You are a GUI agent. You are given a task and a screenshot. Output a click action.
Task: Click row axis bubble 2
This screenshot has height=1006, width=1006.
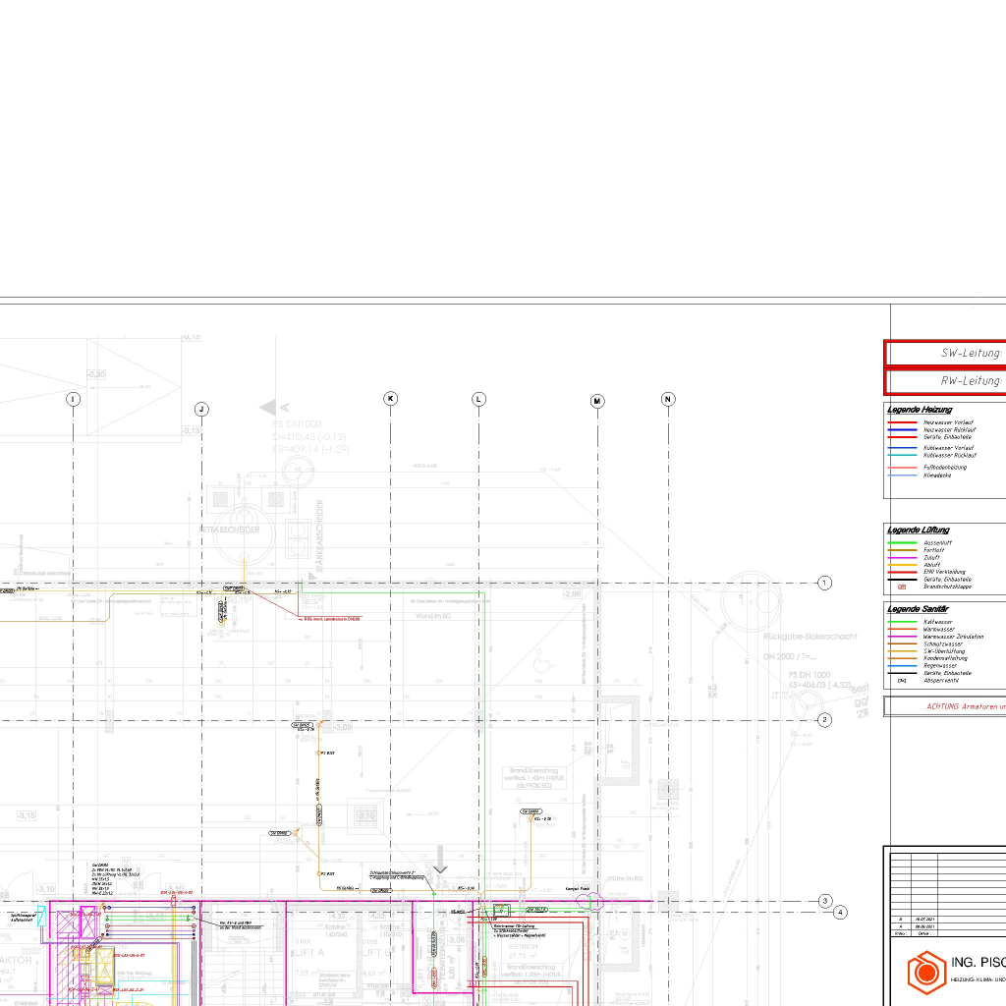[825, 720]
